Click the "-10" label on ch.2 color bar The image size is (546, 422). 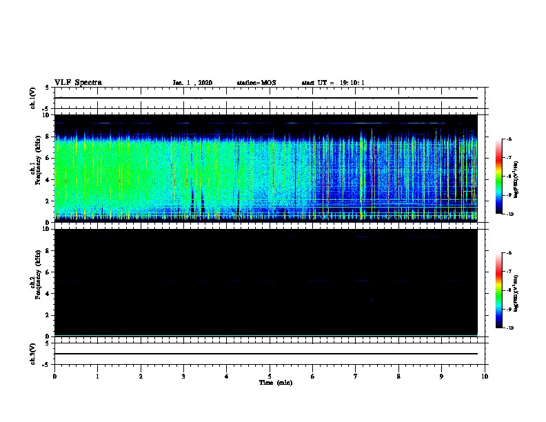click(509, 328)
